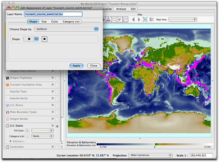Show the Oregon Highways layer
The width and height of the screenshot is (219, 162).
click(57, 78)
